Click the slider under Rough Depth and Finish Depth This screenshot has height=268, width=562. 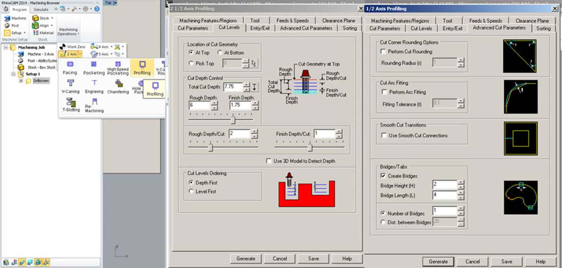(x=233, y=120)
